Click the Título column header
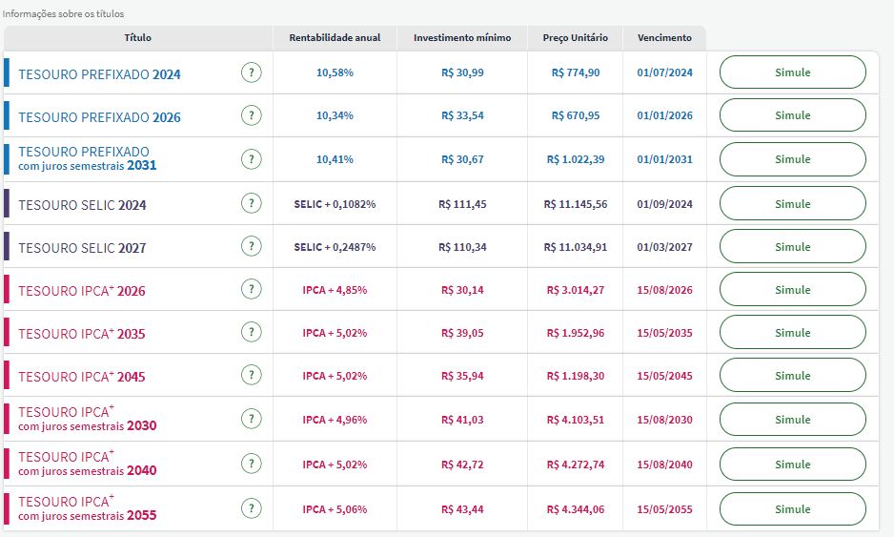Image resolution: width=894 pixels, height=537 pixels. [138, 37]
